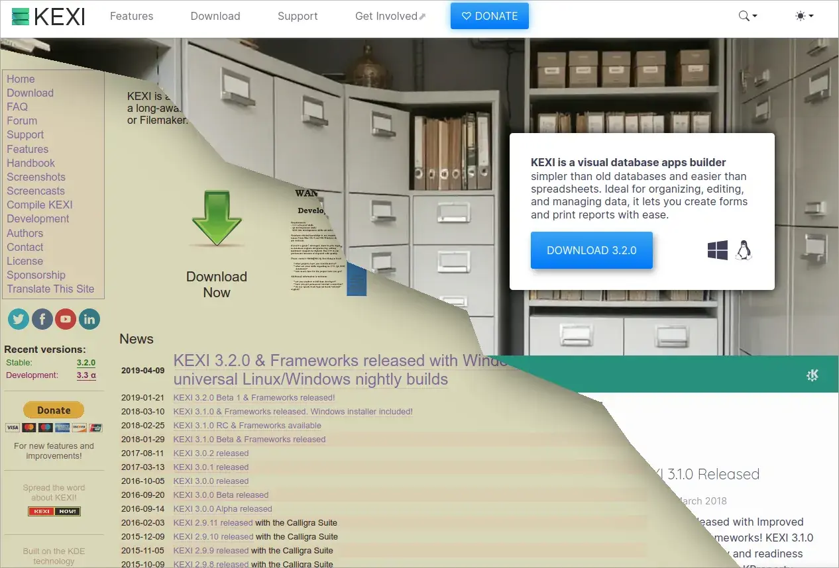
Task: Open KEXI 3.0.2 released link
Action: tap(211, 453)
